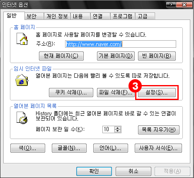
Task: Click the 목록 지우기(H) button
Action: tap(159, 130)
